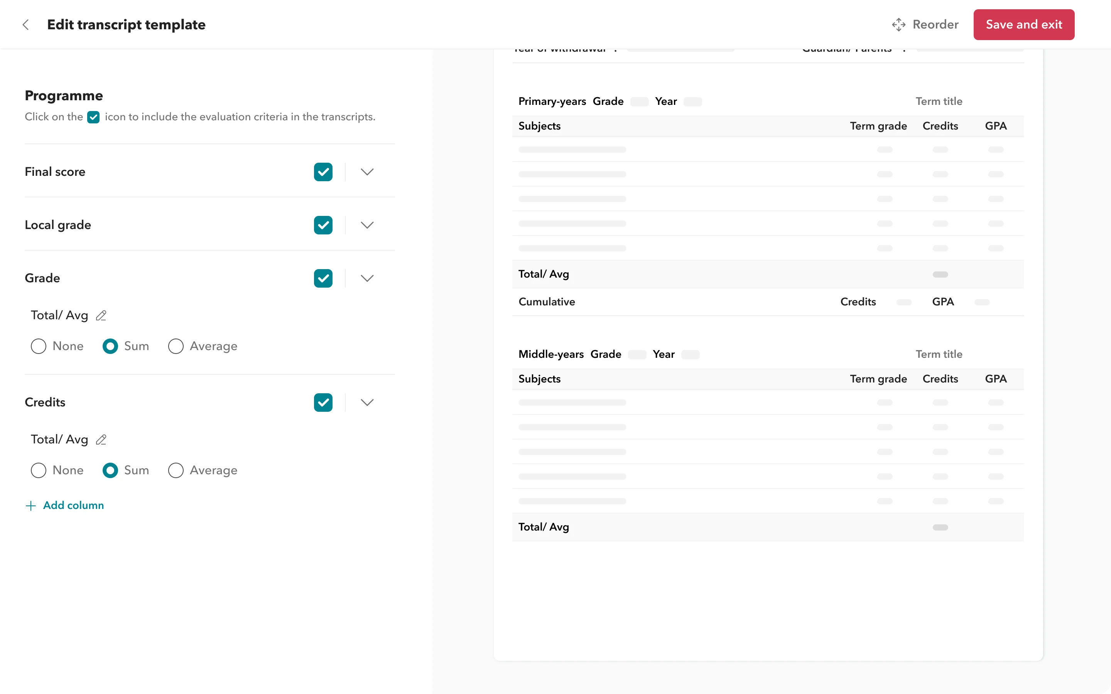
Task: Select Average for the Grade Total/Avg
Action: tap(176, 346)
